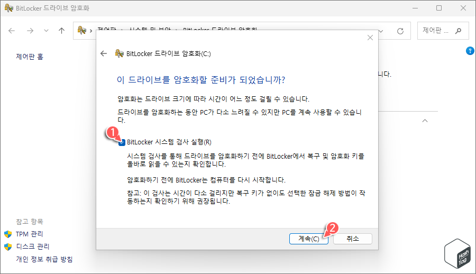Open 제어판 홈 link in sidebar
Viewport: 476px width, 274px height.
[x=30, y=57]
